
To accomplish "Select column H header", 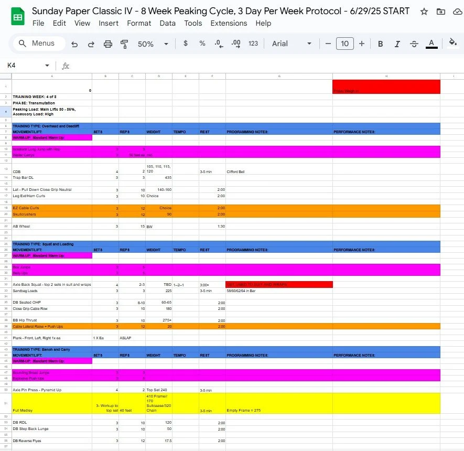I will pyautogui.click(x=386, y=77).
